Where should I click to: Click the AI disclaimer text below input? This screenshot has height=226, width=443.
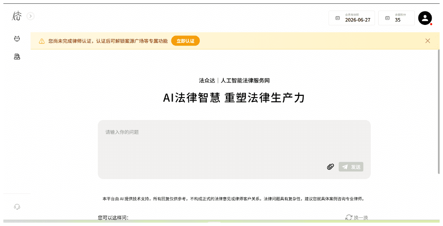click(234, 199)
